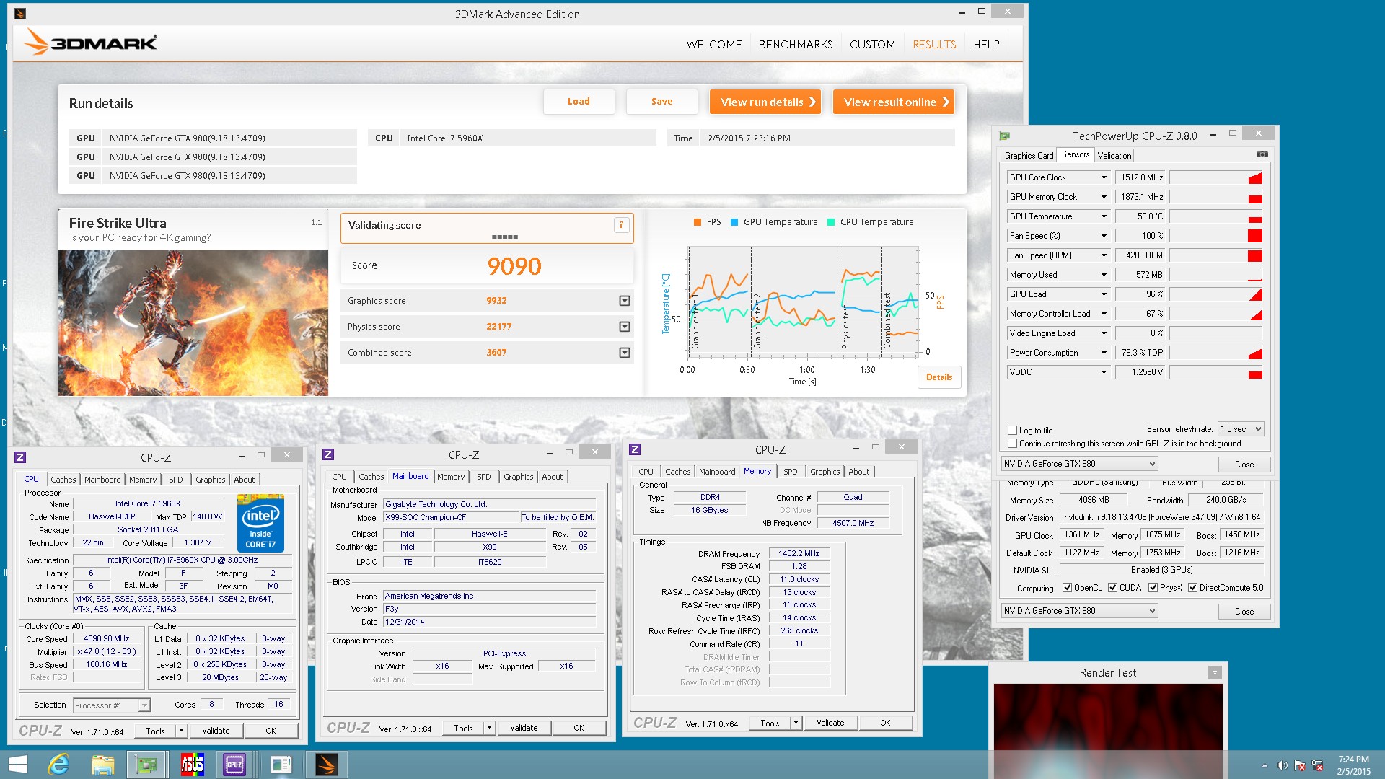The image size is (1385, 779).
Task: Open GPU selector in lower GPU-Z window
Action: (1079, 611)
